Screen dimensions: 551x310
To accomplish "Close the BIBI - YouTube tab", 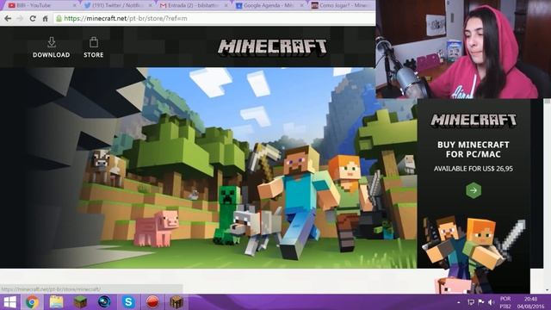I will point(75,6).
